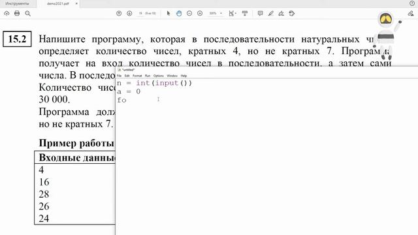Click the code line 'a = 0'
This screenshot has width=418, height=235.
129,91
